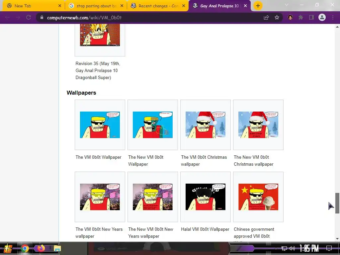Close the active Gay Anal Prolapse 10 tab

(245, 6)
